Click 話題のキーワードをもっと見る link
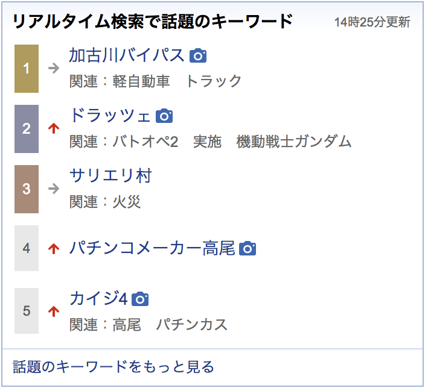The height and width of the screenshot is (388, 425). [x=113, y=367]
